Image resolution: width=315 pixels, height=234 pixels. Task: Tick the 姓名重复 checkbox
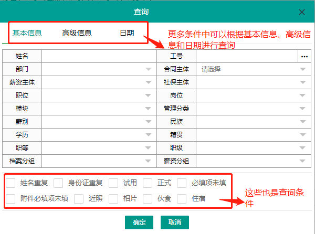pyautogui.click(x=11, y=183)
